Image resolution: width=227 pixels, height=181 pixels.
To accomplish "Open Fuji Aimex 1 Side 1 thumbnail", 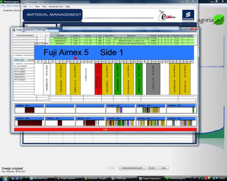I will [x=29, y=121].
